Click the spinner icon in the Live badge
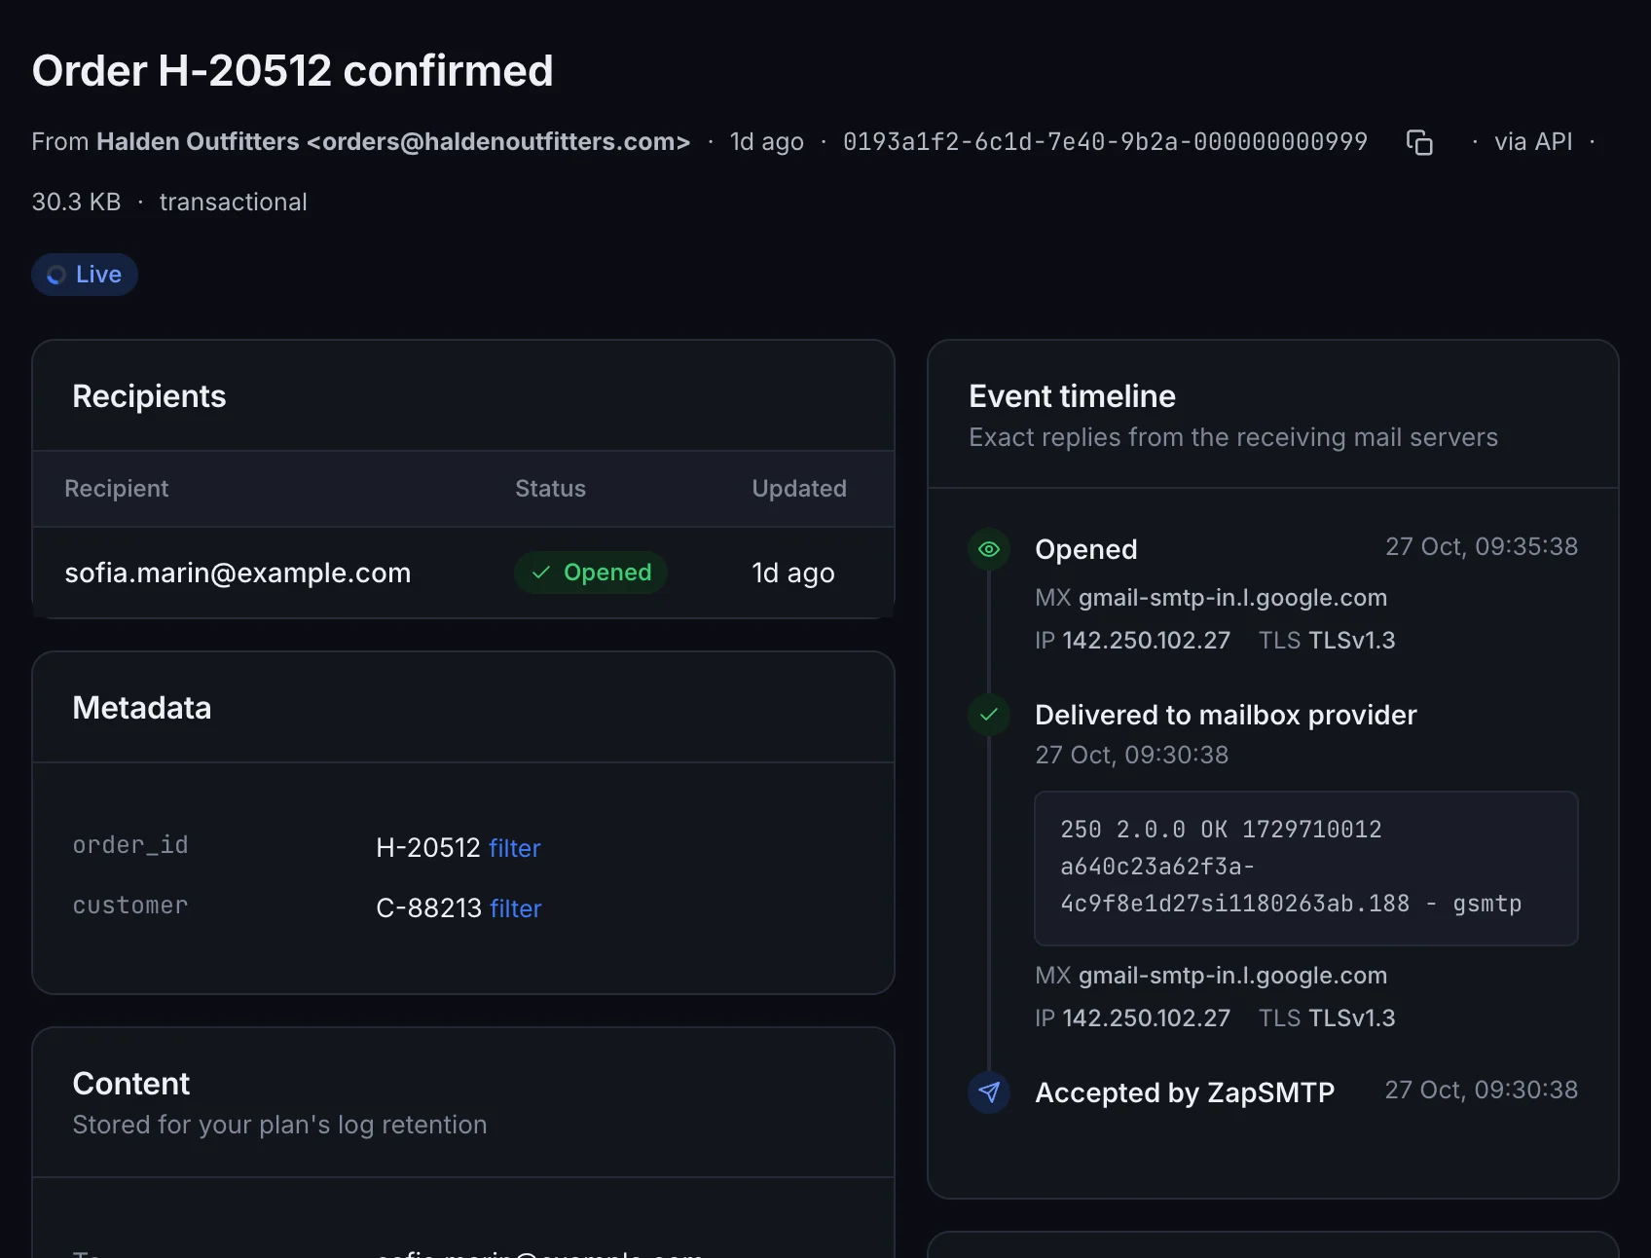The image size is (1651, 1258). [x=56, y=275]
